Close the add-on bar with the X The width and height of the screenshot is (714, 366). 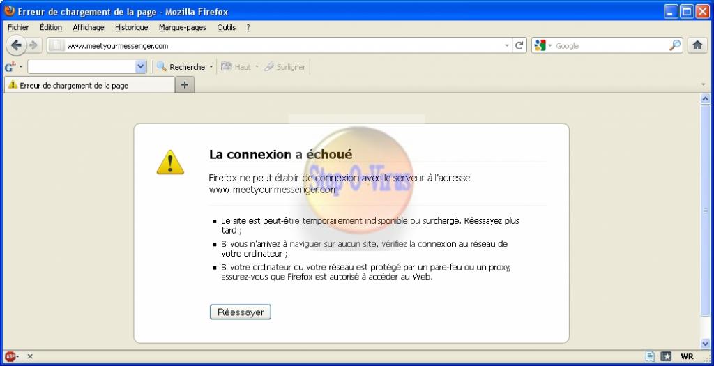point(30,356)
